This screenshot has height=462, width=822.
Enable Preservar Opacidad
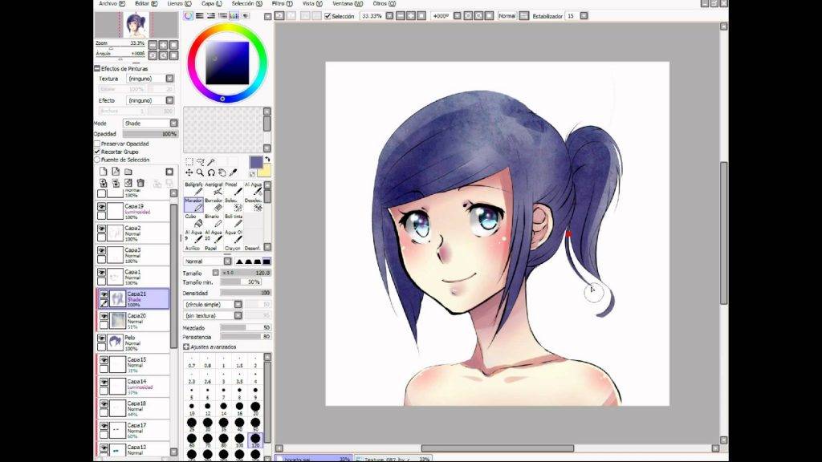coord(96,144)
